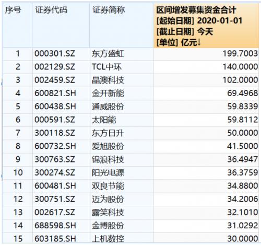The height and width of the screenshot is (245, 261).
Task: Open the 东方盛虹 security name
Action: point(108,54)
